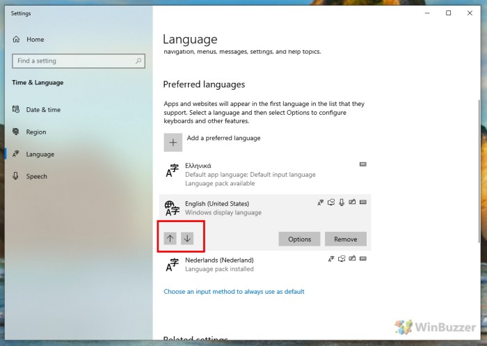This screenshot has width=487, height=346.
Task: Click the Add a preferred language label
Action: [223, 138]
